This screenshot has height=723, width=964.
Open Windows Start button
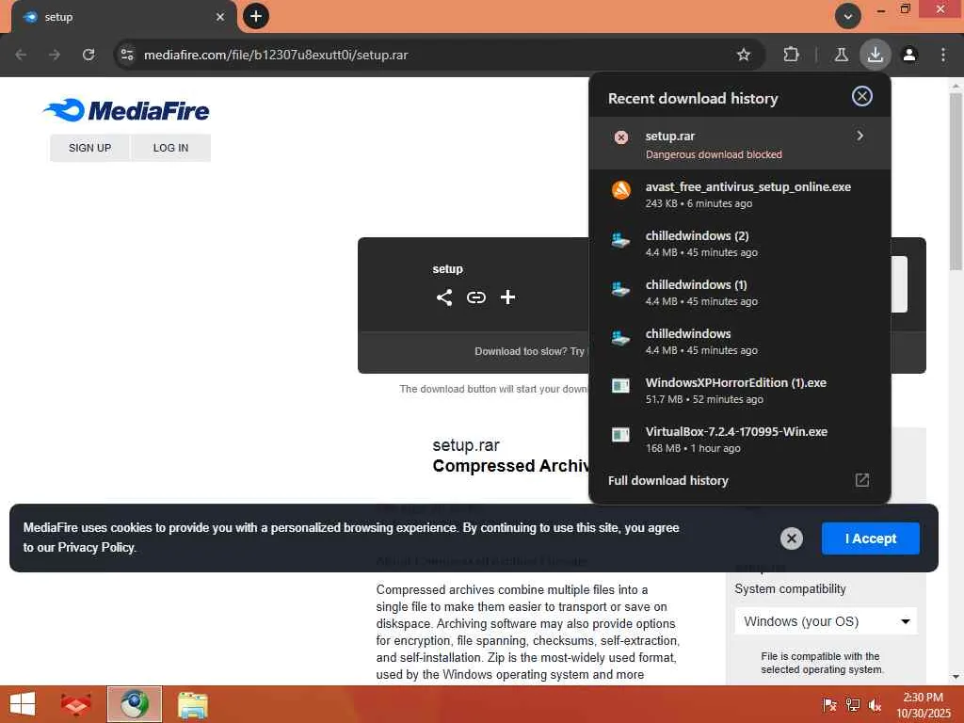point(23,704)
